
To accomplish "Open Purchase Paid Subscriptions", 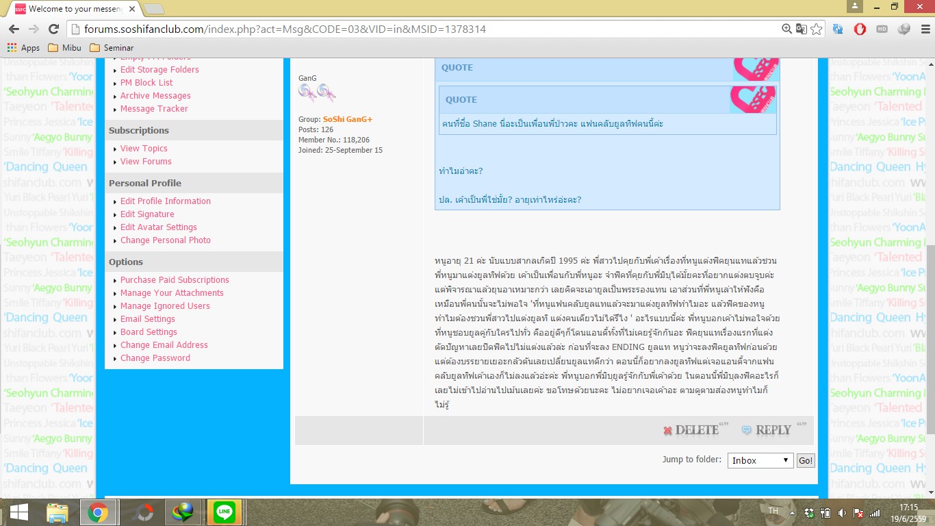I will 175,280.
